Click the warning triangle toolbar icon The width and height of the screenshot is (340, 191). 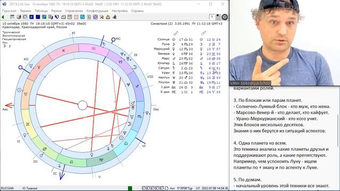click(x=108, y=17)
